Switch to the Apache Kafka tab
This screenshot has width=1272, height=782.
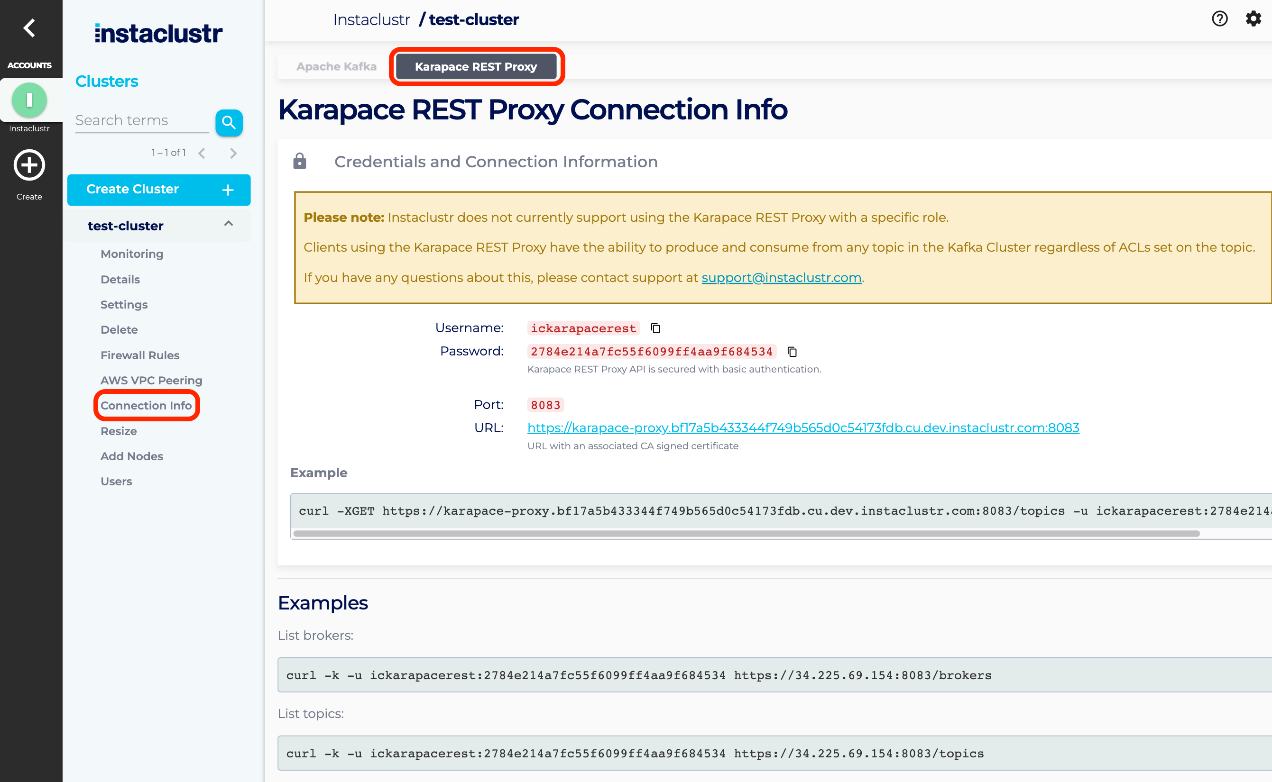point(336,67)
